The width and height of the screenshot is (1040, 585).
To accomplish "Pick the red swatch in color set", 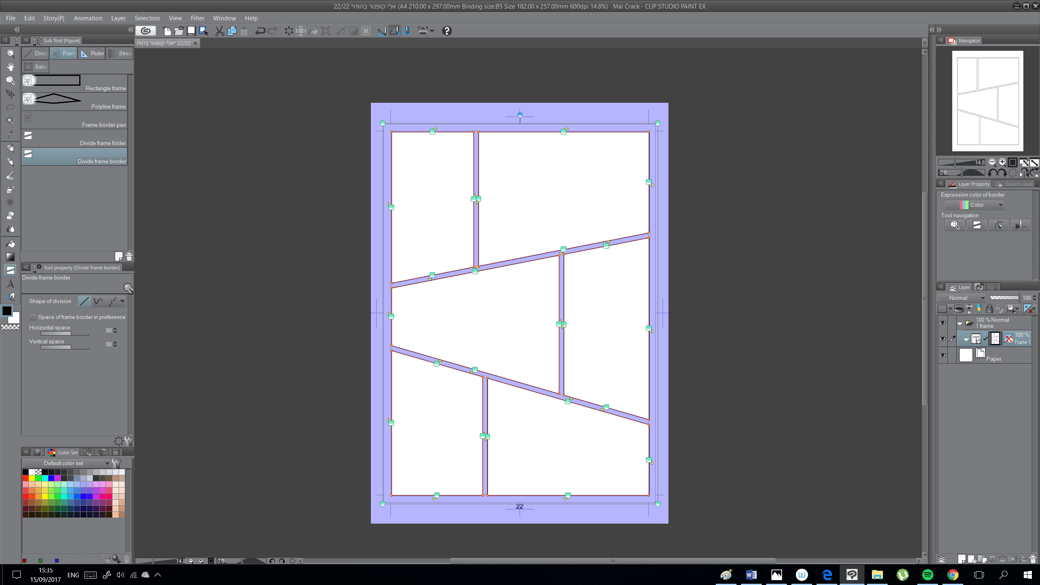I will (26, 478).
